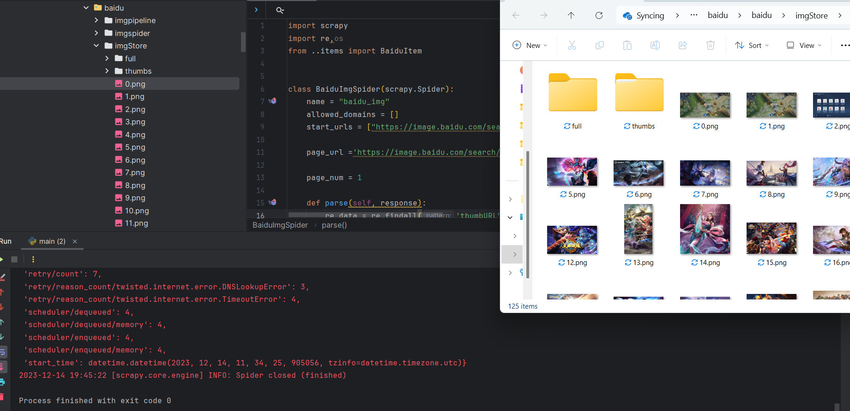This screenshot has width=850, height=411.
Task: Click the start_urls line in the editor
Action: 403,127
